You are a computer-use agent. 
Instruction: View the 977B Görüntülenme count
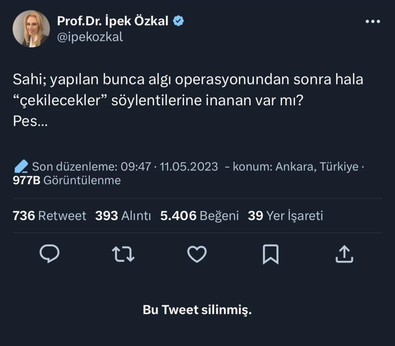point(67,180)
